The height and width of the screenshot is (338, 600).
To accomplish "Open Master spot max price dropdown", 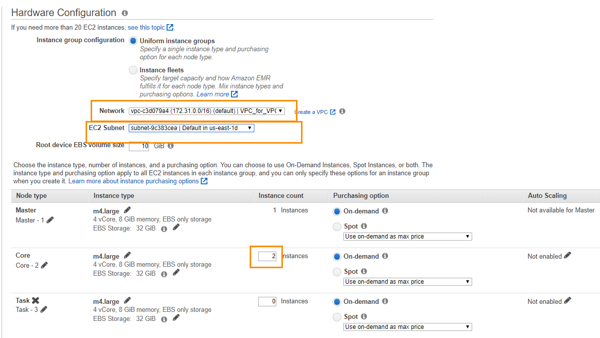I will tap(408, 237).
